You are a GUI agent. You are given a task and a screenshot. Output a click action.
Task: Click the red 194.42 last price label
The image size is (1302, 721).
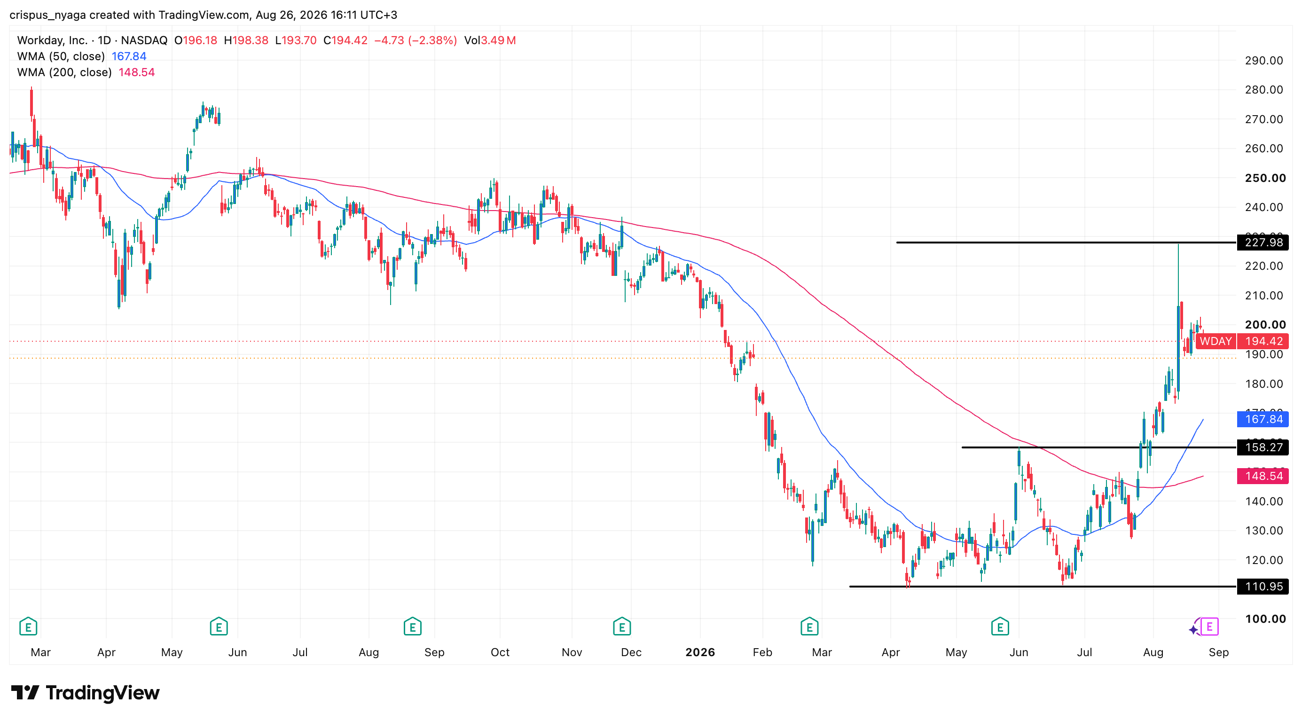click(1263, 342)
